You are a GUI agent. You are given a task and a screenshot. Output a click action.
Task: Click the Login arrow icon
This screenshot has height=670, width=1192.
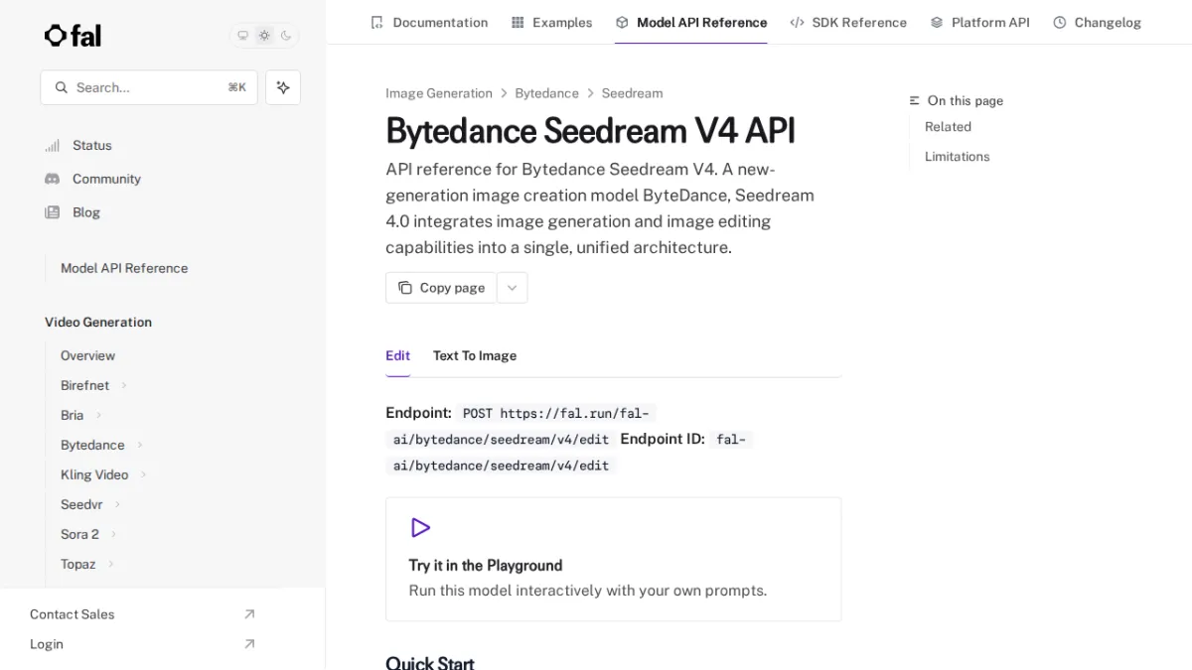(249, 644)
